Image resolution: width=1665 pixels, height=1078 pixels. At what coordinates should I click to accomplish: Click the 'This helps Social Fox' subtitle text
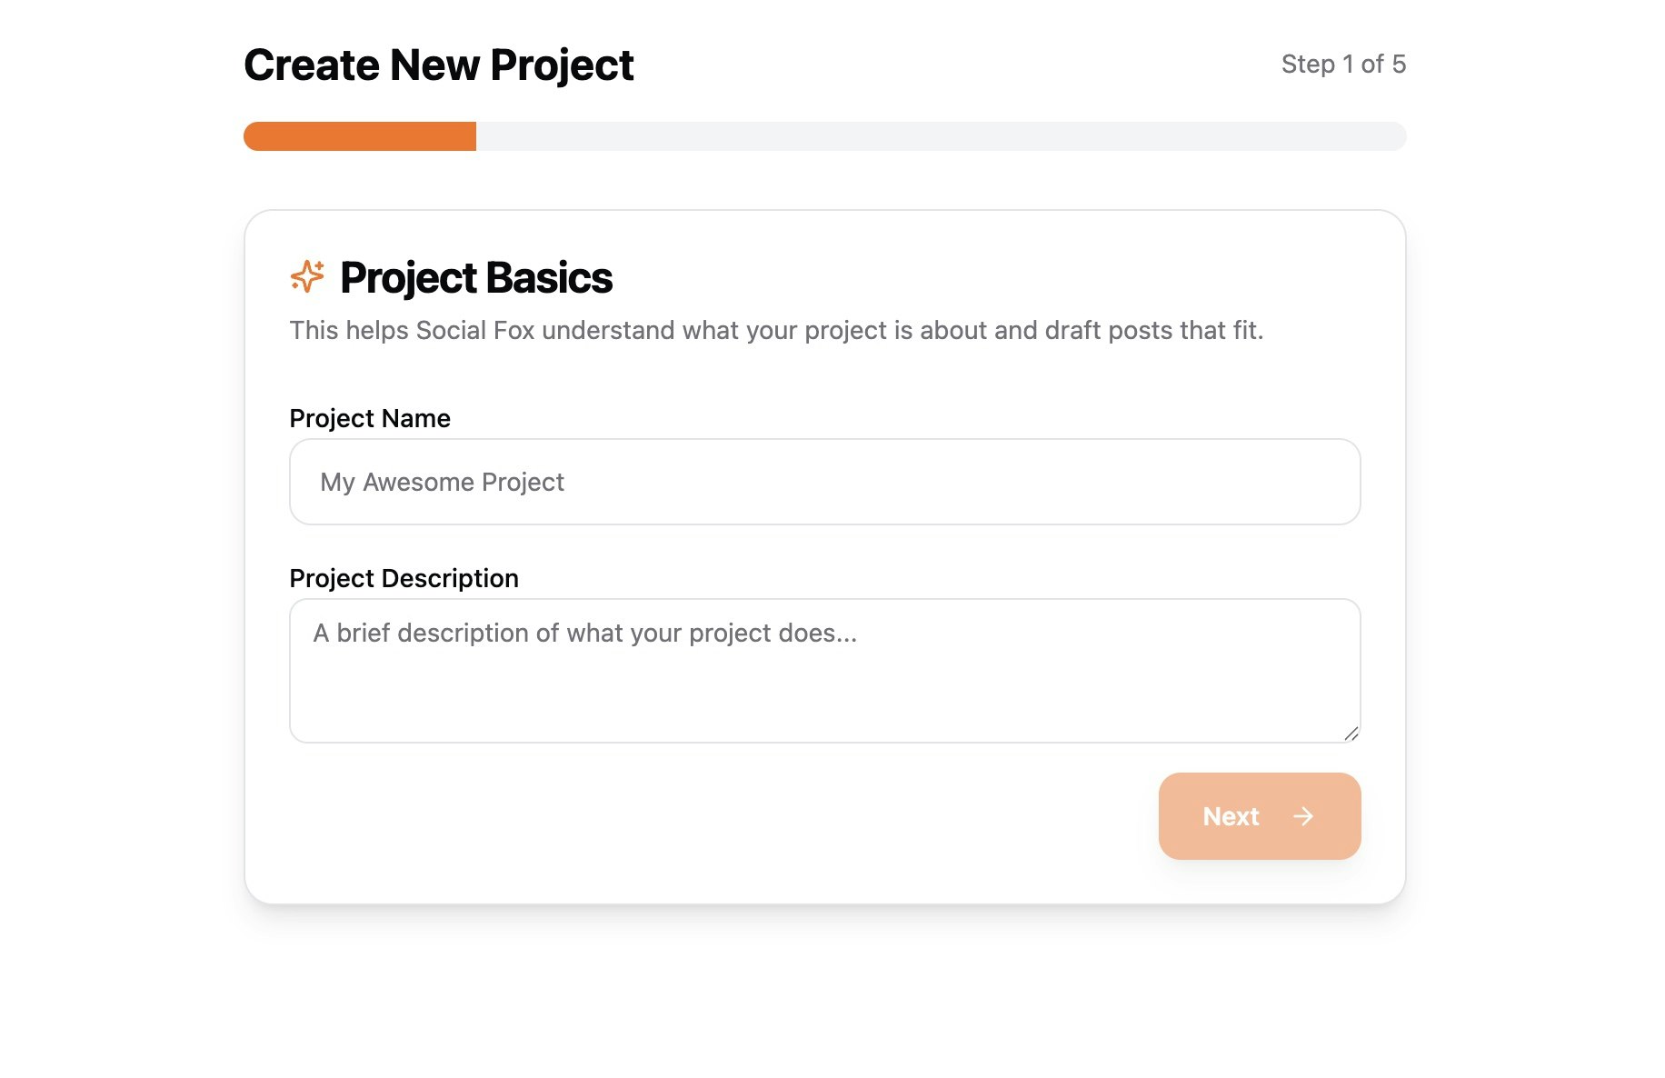pos(776,330)
